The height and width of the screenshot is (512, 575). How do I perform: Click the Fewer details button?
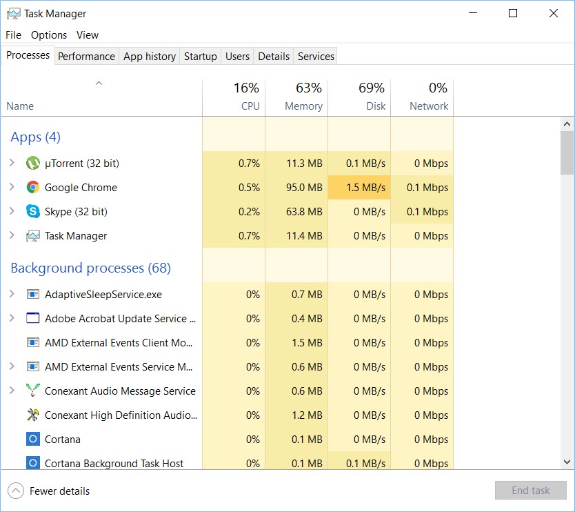point(48,491)
